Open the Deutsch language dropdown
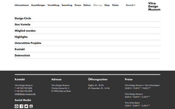This screenshot has height=109, width=175. 130,5
